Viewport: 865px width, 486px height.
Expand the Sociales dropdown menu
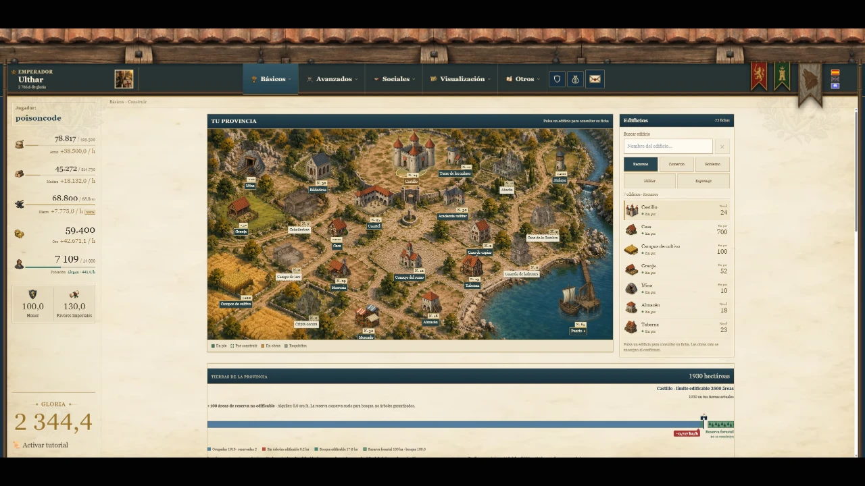395,79
